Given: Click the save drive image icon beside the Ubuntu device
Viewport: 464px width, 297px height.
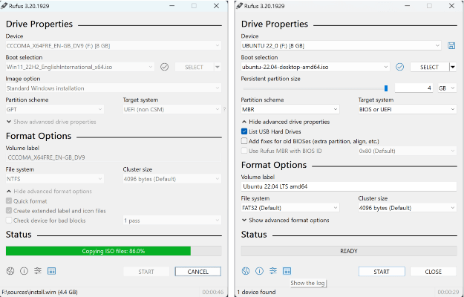Looking at the screenshot, I should pyautogui.click(x=451, y=45).
